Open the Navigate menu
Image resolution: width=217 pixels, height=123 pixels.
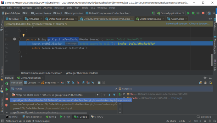pyautogui.click(x=27, y=8)
